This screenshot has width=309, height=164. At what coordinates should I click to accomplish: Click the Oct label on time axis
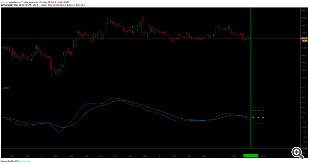[101, 156]
